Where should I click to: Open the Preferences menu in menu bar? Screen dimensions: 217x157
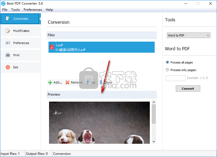pos(33,10)
